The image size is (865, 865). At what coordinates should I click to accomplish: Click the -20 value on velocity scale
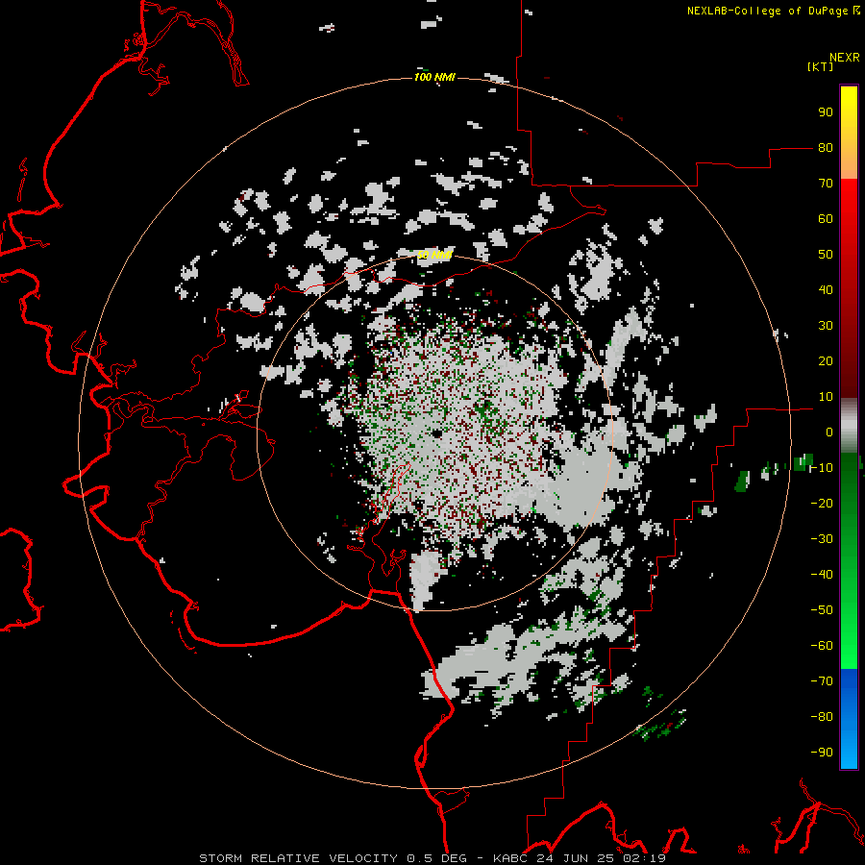click(822, 503)
